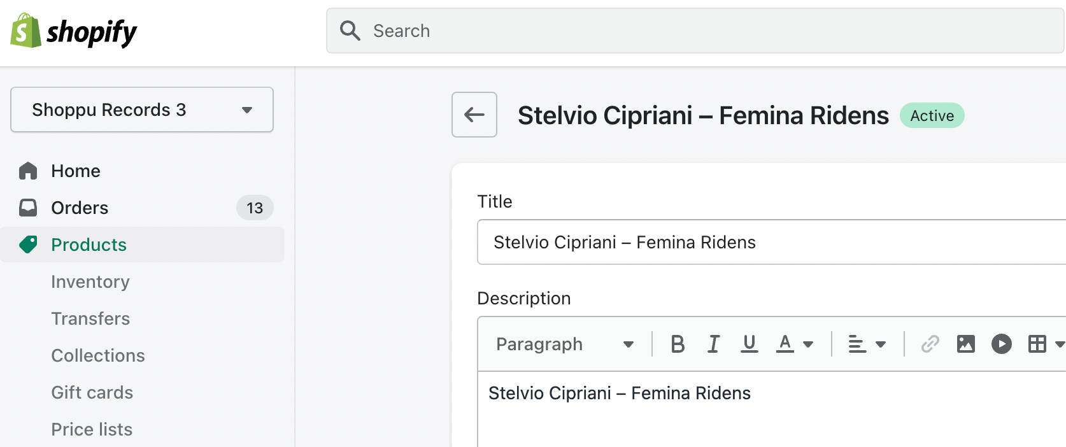
Task: Click the insert link icon
Action: point(930,344)
